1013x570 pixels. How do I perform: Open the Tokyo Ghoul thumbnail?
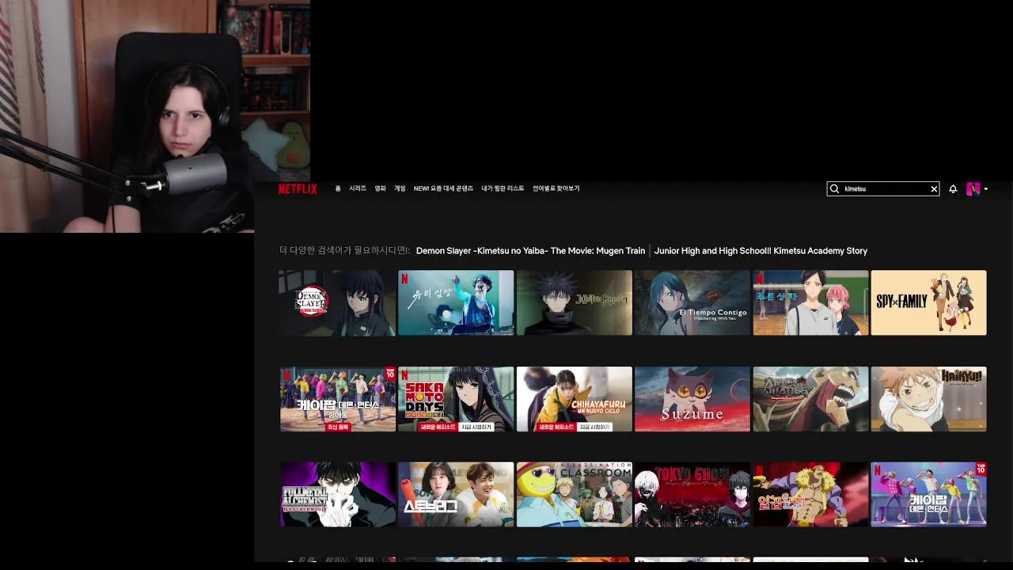point(692,495)
